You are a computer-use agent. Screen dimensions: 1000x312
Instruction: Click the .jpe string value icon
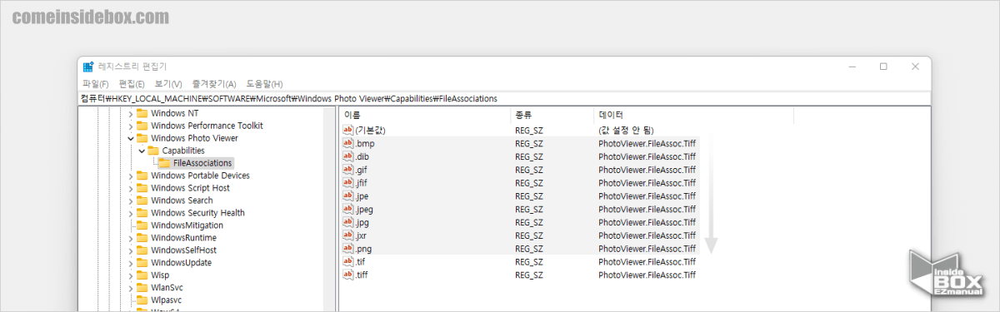tap(348, 196)
